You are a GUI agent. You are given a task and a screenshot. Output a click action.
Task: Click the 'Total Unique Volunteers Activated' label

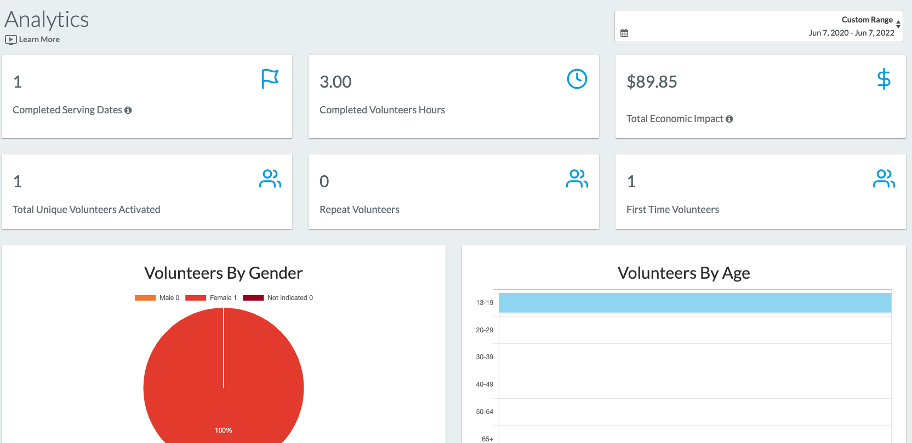click(87, 210)
